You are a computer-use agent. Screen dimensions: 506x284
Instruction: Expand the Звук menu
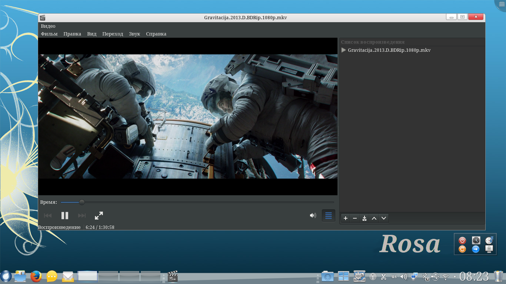point(134,34)
